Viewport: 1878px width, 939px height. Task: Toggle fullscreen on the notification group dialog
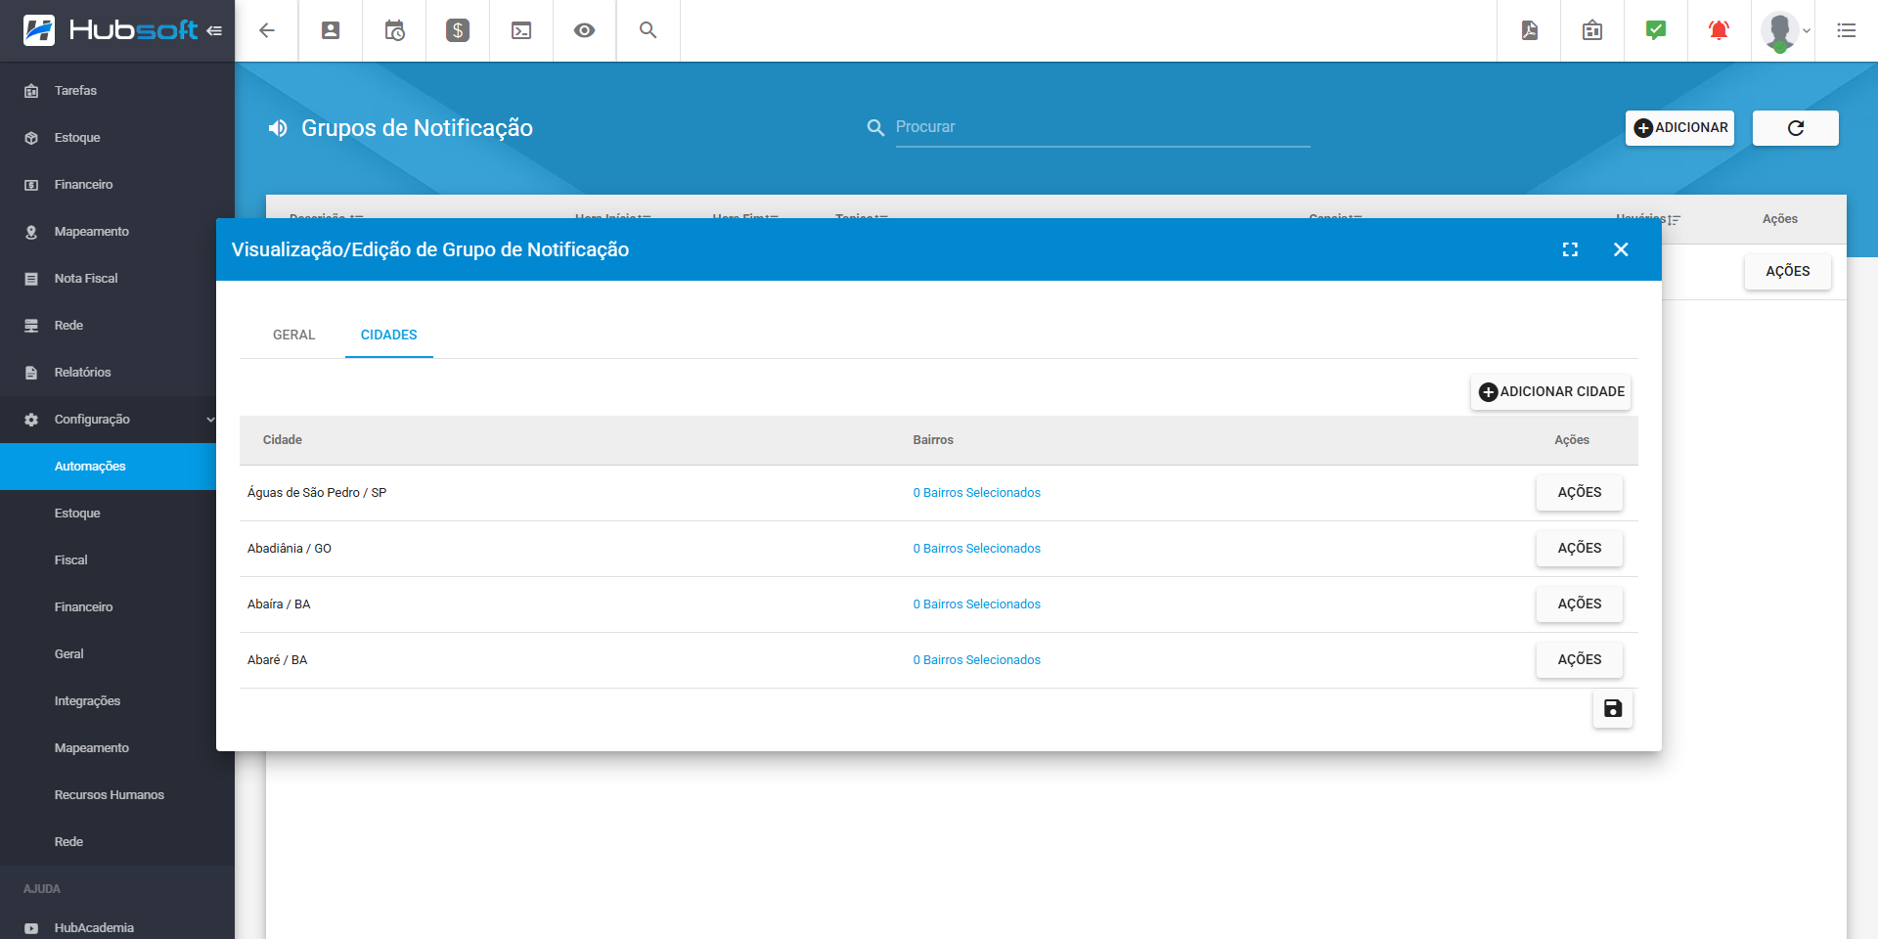click(x=1571, y=249)
